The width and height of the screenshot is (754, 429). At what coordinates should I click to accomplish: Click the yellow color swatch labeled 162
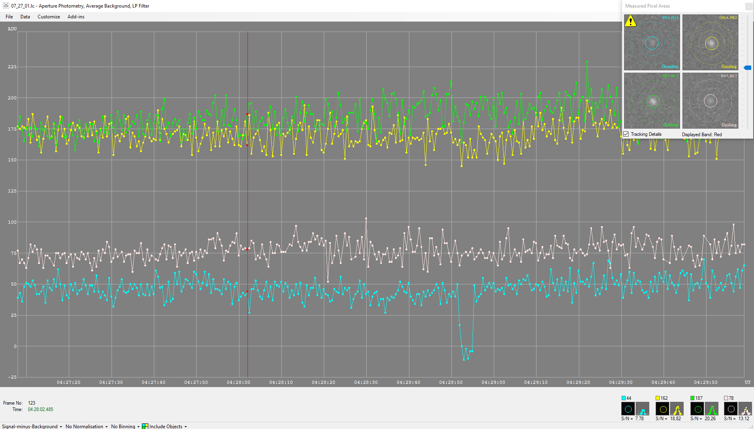pyautogui.click(x=658, y=398)
